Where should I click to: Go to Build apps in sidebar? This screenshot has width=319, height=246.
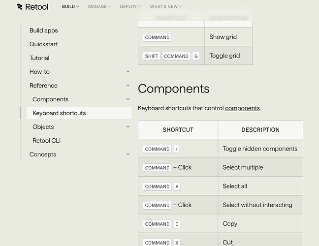[43, 31]
